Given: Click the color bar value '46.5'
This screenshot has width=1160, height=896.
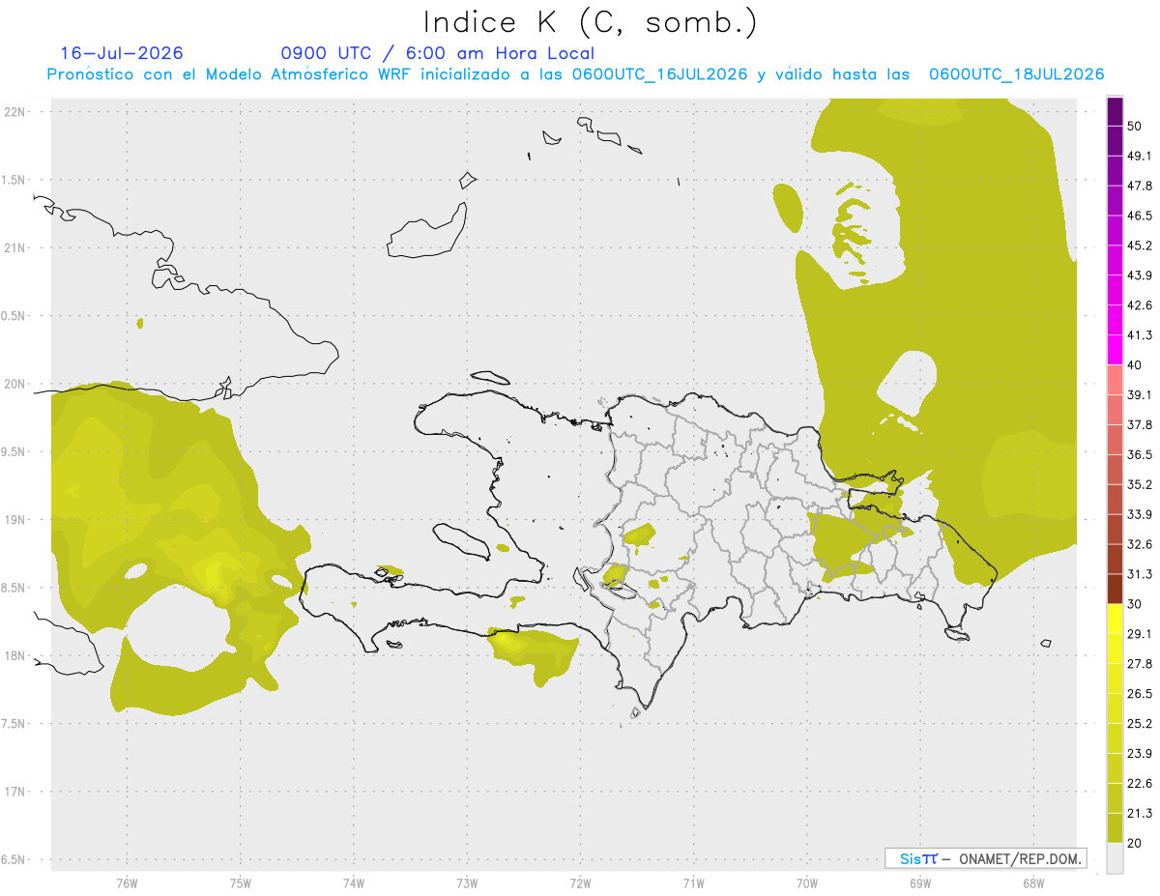Looking at the screenshot, I should (x=1141, y=217).
